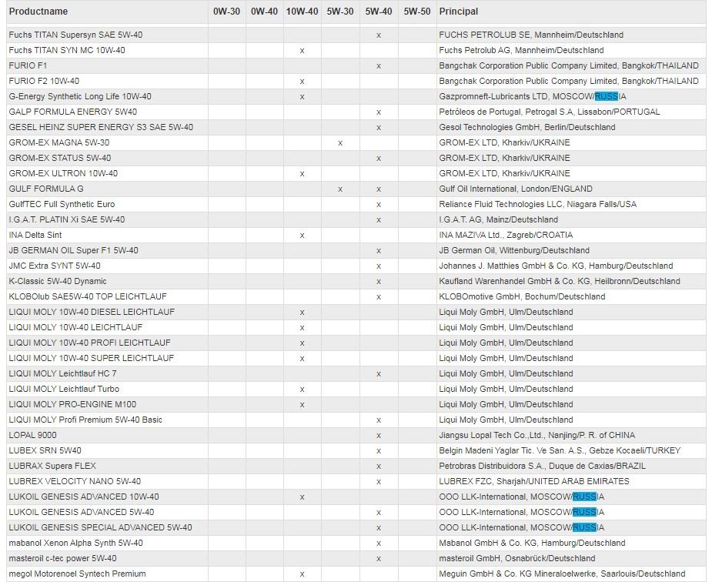712x582 pixels.
Task: Click GESEL HEINZ SUPER ENERGY S3 product
Action: [x=101, y=128]
